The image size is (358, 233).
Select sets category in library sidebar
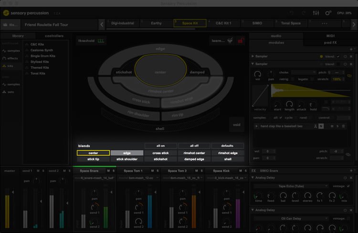click(x=8, y=92)
